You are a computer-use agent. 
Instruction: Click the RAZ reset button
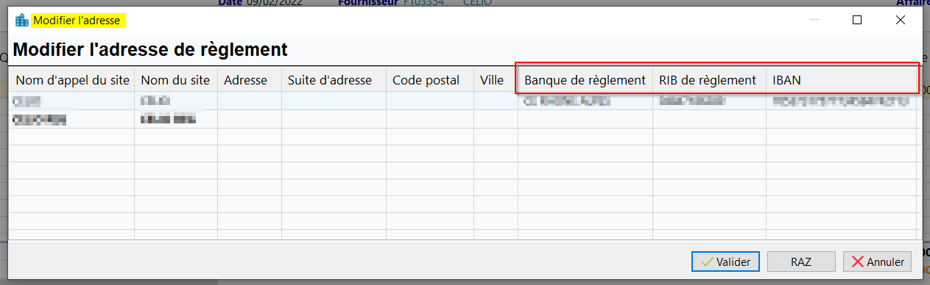pyautogui.click(x=801, y=261)
